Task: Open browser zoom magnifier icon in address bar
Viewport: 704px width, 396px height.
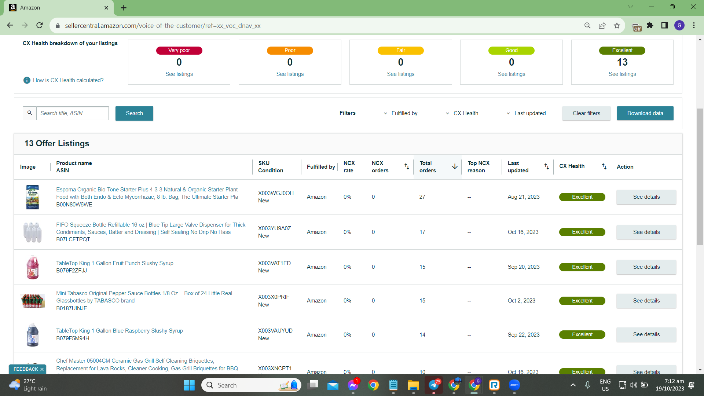Action: point(587,25)
